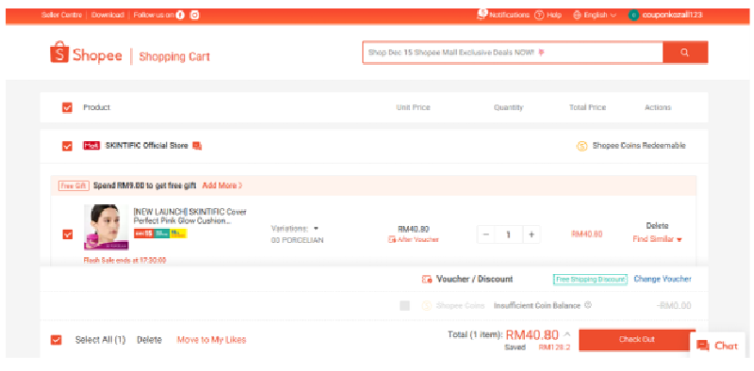Click the quantity input field
Screen dimensions: 754x371
click(508, 234)
